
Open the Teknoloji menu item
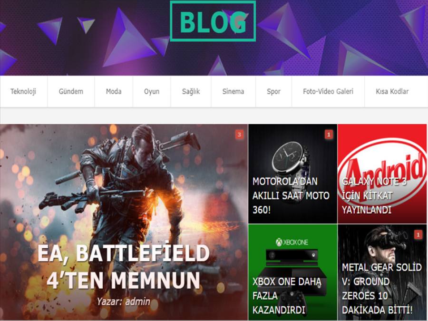pos(23,91)
